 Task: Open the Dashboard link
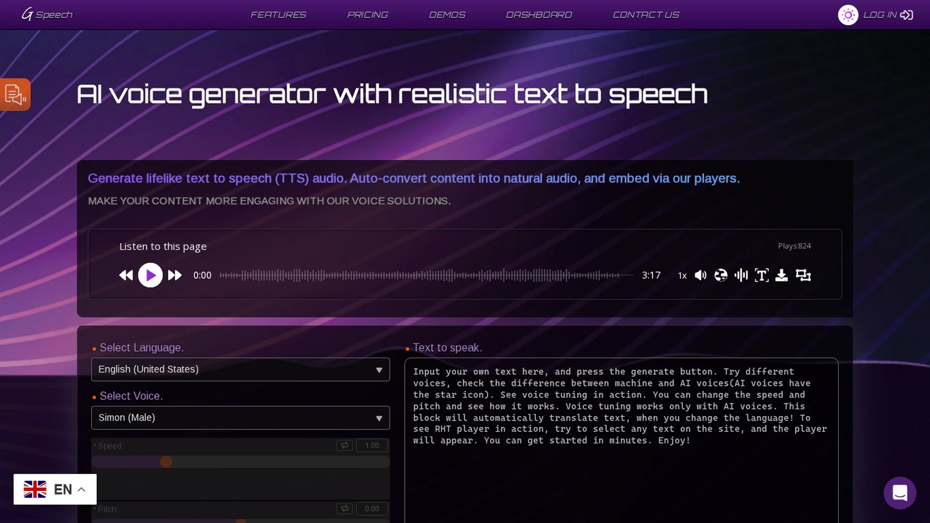point(539,15)
